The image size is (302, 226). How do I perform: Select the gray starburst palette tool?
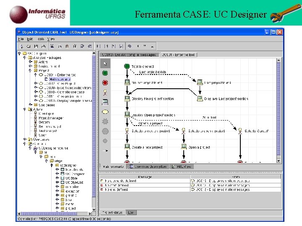coord(105,121)
